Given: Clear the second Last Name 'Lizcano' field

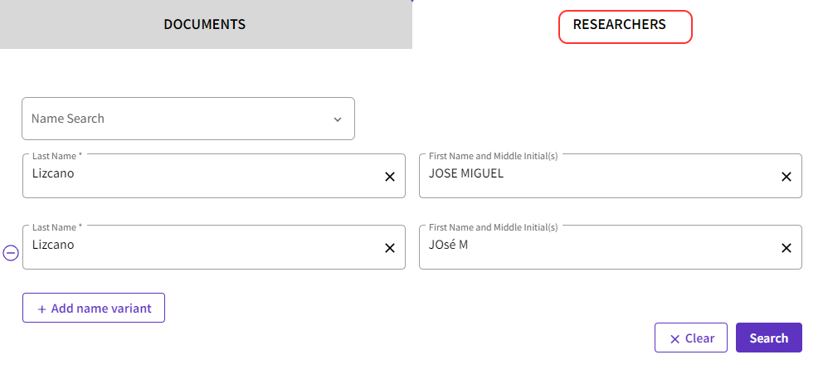Looking at the screenshot, I should click(x=389, y=248).
